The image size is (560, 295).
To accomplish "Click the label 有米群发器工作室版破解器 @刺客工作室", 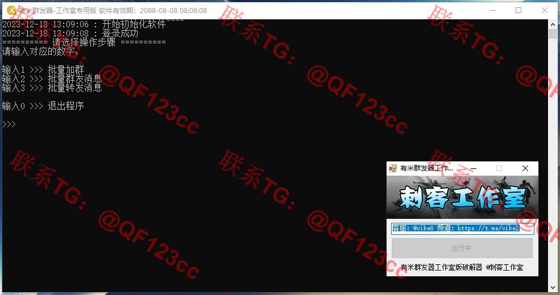I will coord(462,267).
